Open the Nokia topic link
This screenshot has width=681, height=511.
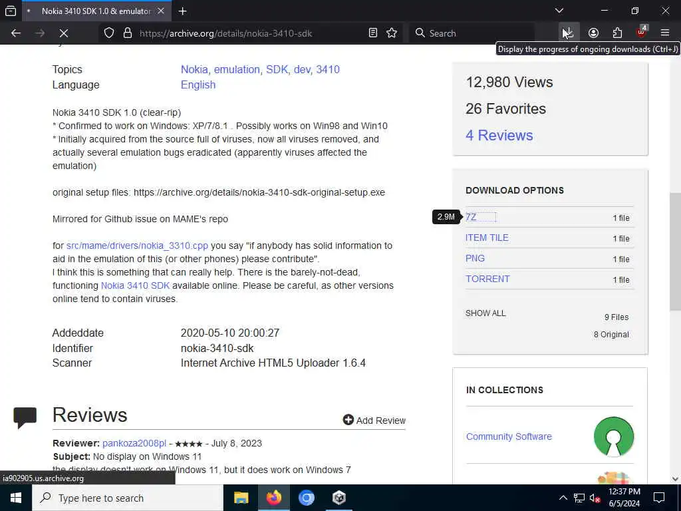click(194, 69)
